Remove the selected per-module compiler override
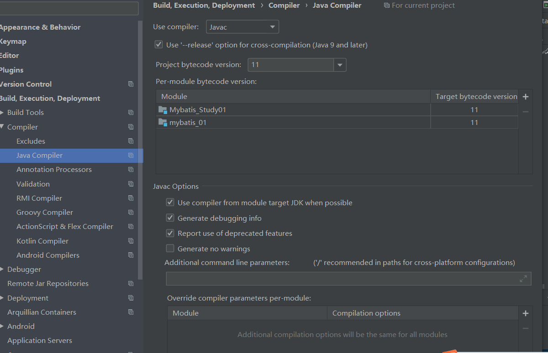 coord(526,328)
